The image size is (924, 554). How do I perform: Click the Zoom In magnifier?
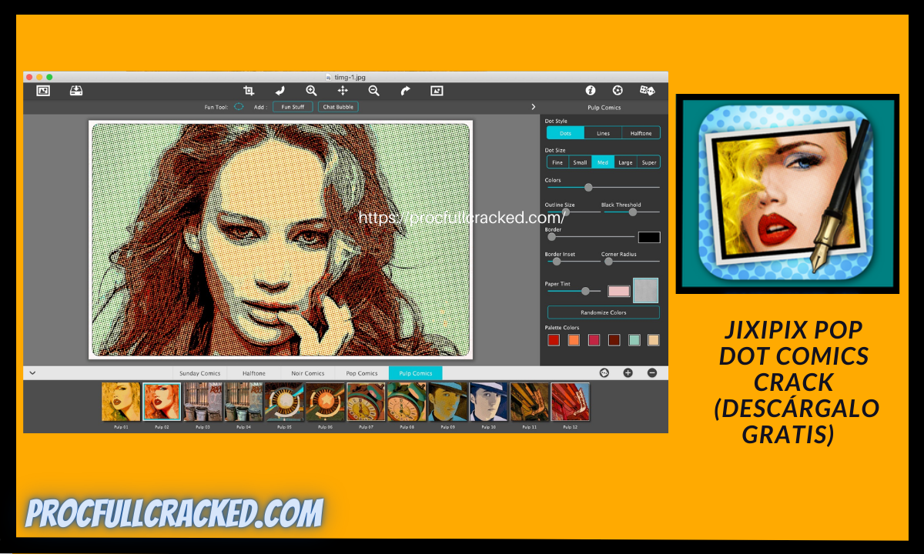tap(311, 91)
